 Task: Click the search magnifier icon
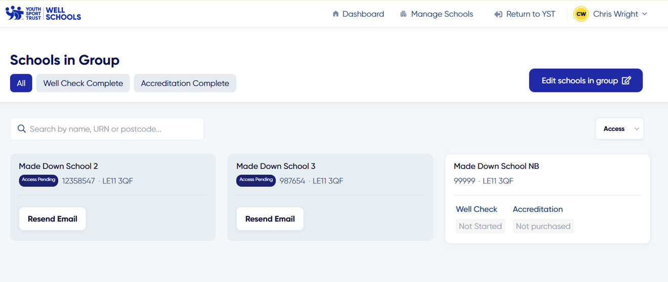click(x=22, y=129)
